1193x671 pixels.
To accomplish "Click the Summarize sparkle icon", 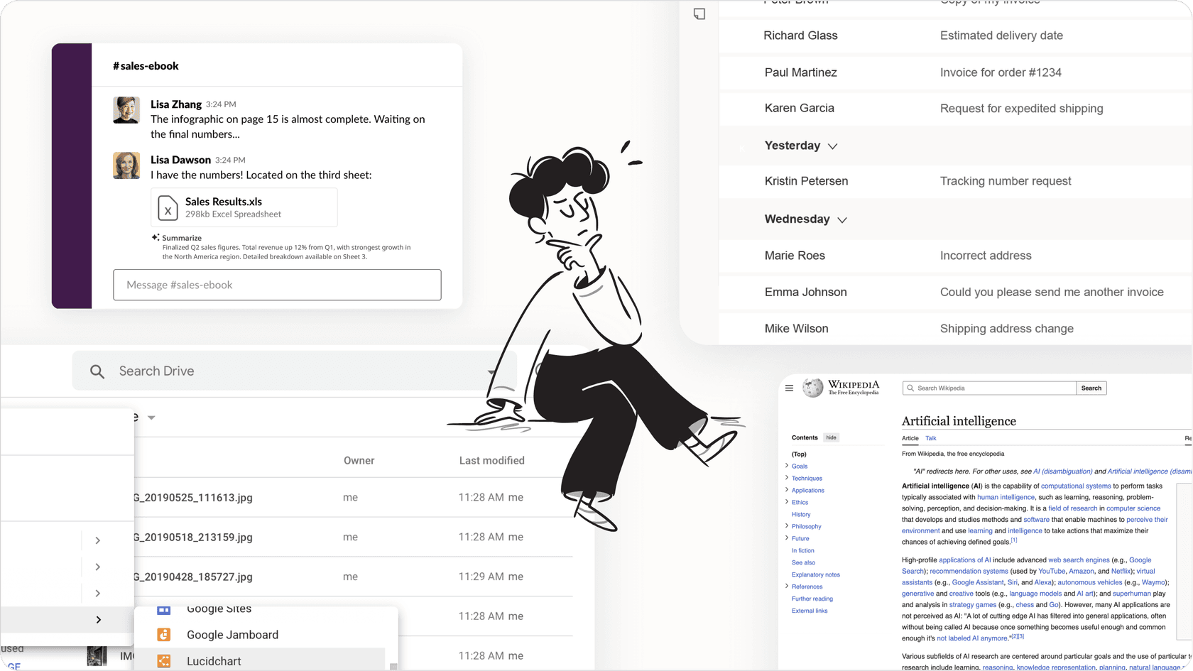I will [x=156, y=238].
